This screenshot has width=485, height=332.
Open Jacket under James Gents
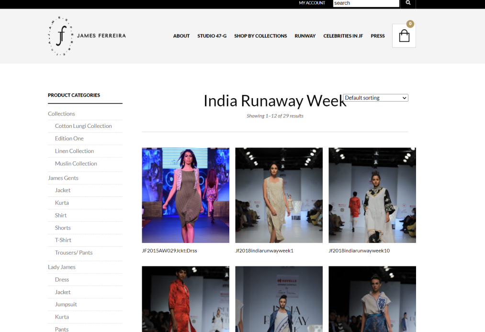pos(63,190)
